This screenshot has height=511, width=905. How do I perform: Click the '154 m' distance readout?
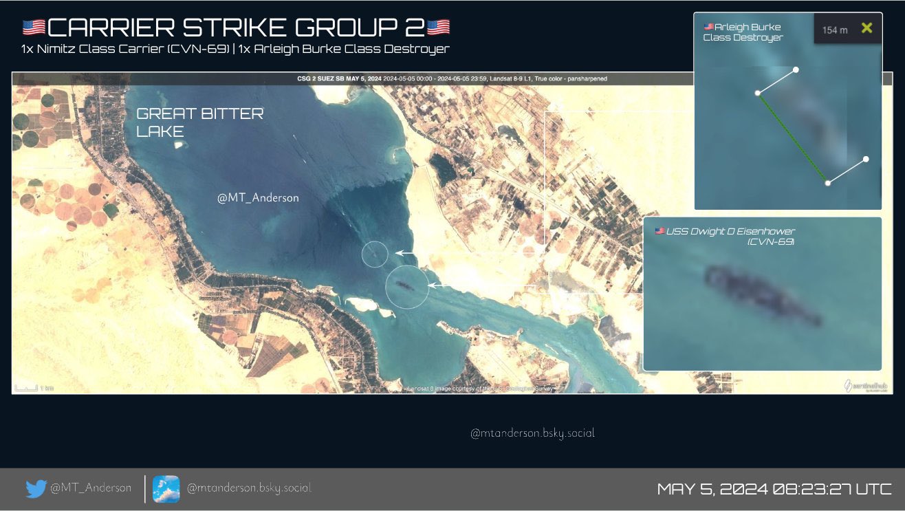pos(834,30)
